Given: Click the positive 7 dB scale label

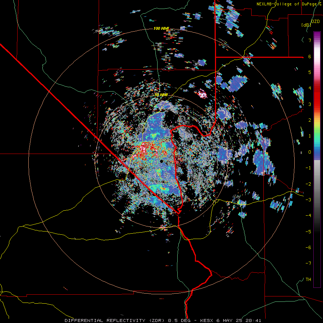Looking at the screenshot, I should [x=310, y=40].
